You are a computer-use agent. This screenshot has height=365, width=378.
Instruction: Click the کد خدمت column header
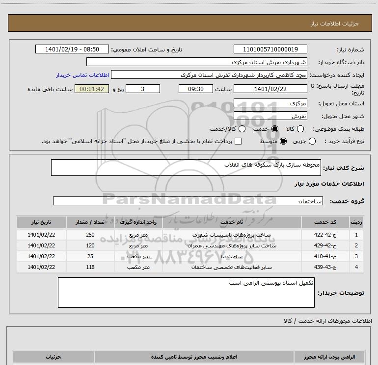click(325, 222)
